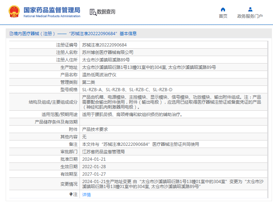The image size is (273, 204).
Task: Open the 数据查询 text label
Action: 106,12
